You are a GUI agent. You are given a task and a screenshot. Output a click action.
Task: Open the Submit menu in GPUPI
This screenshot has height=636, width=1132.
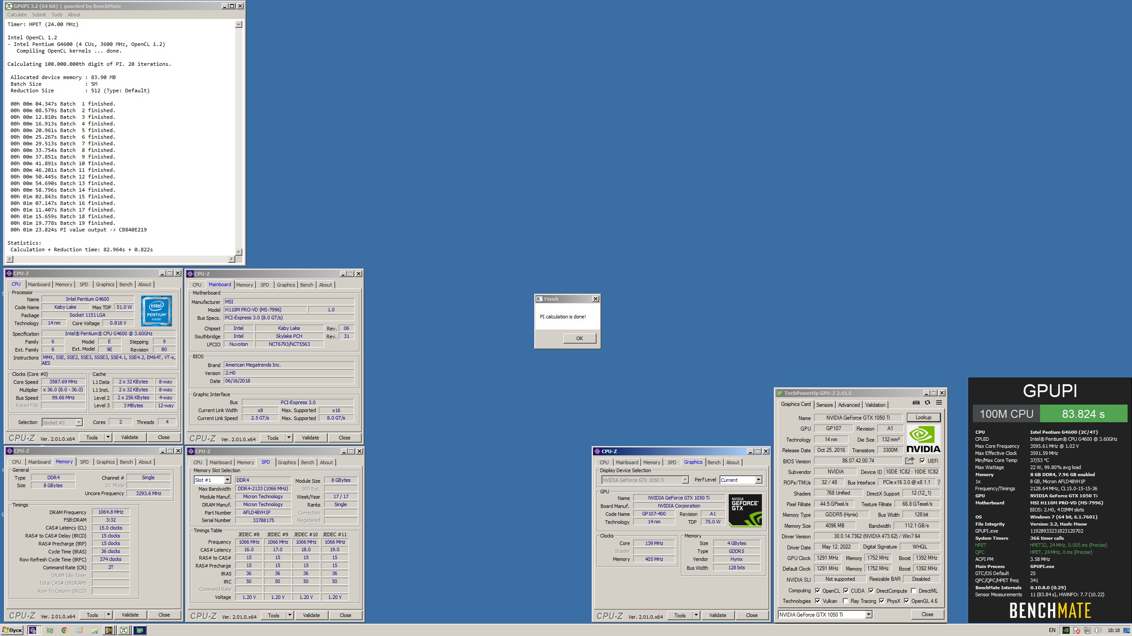pos(39,15)
